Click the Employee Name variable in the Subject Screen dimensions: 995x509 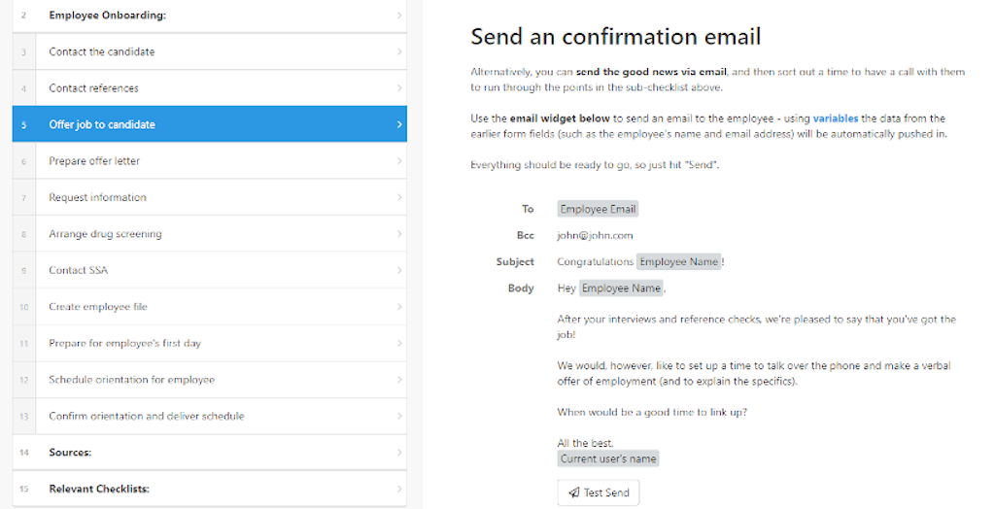(678, 261)
